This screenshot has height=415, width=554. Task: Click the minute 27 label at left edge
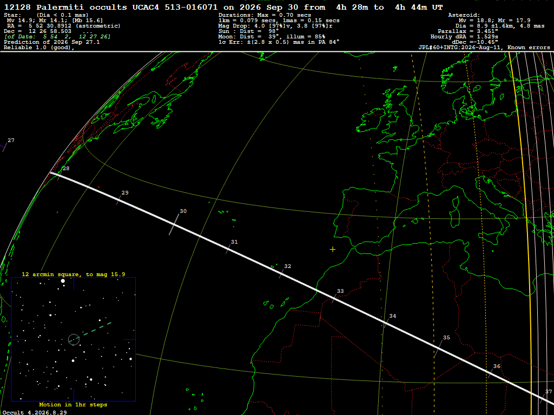click(x=11, y=140)
